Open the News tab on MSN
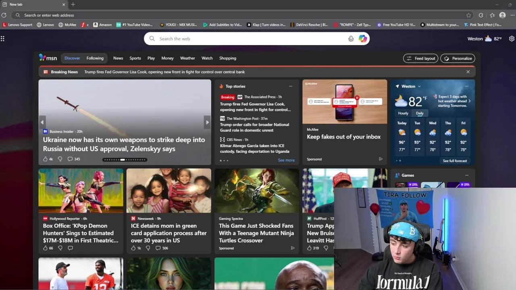This screenshot has width=516, height=290. coord(118,58)
